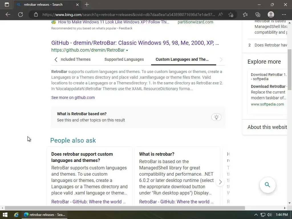This screenshot has height=219, width=292.
Task: Click the Feedback link
Action: (125, 28)
